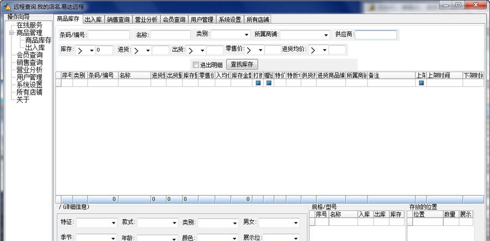Viewport: 490px width, 241px height.
Task: Click the 供应商 input field
Action: point(376,35)
